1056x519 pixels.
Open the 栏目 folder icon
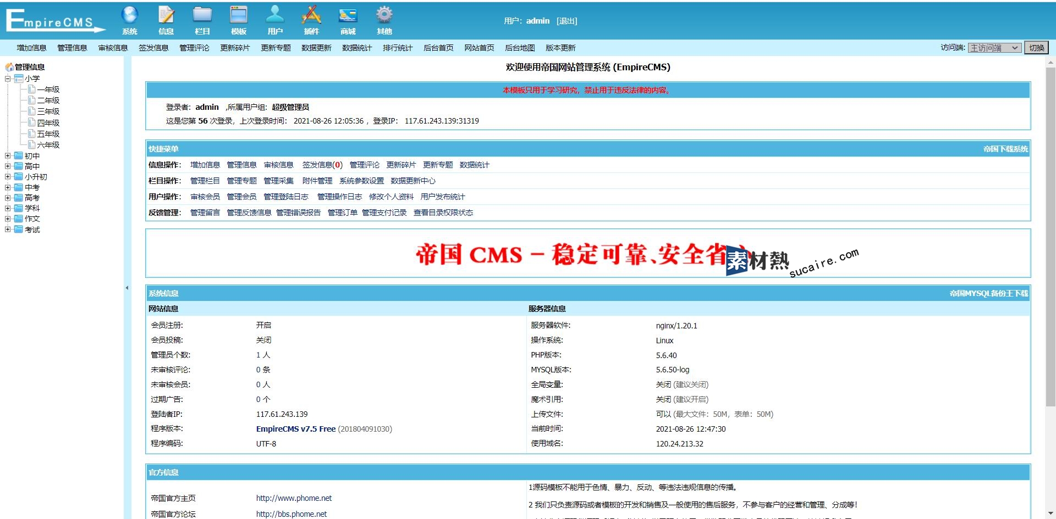pos(202,15)
